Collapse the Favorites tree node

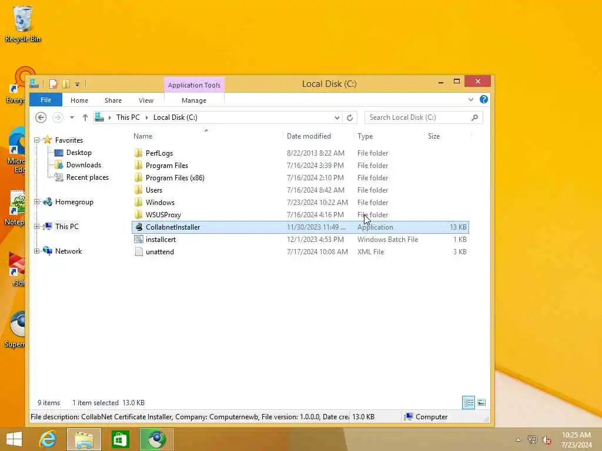[x=37, y=140]
